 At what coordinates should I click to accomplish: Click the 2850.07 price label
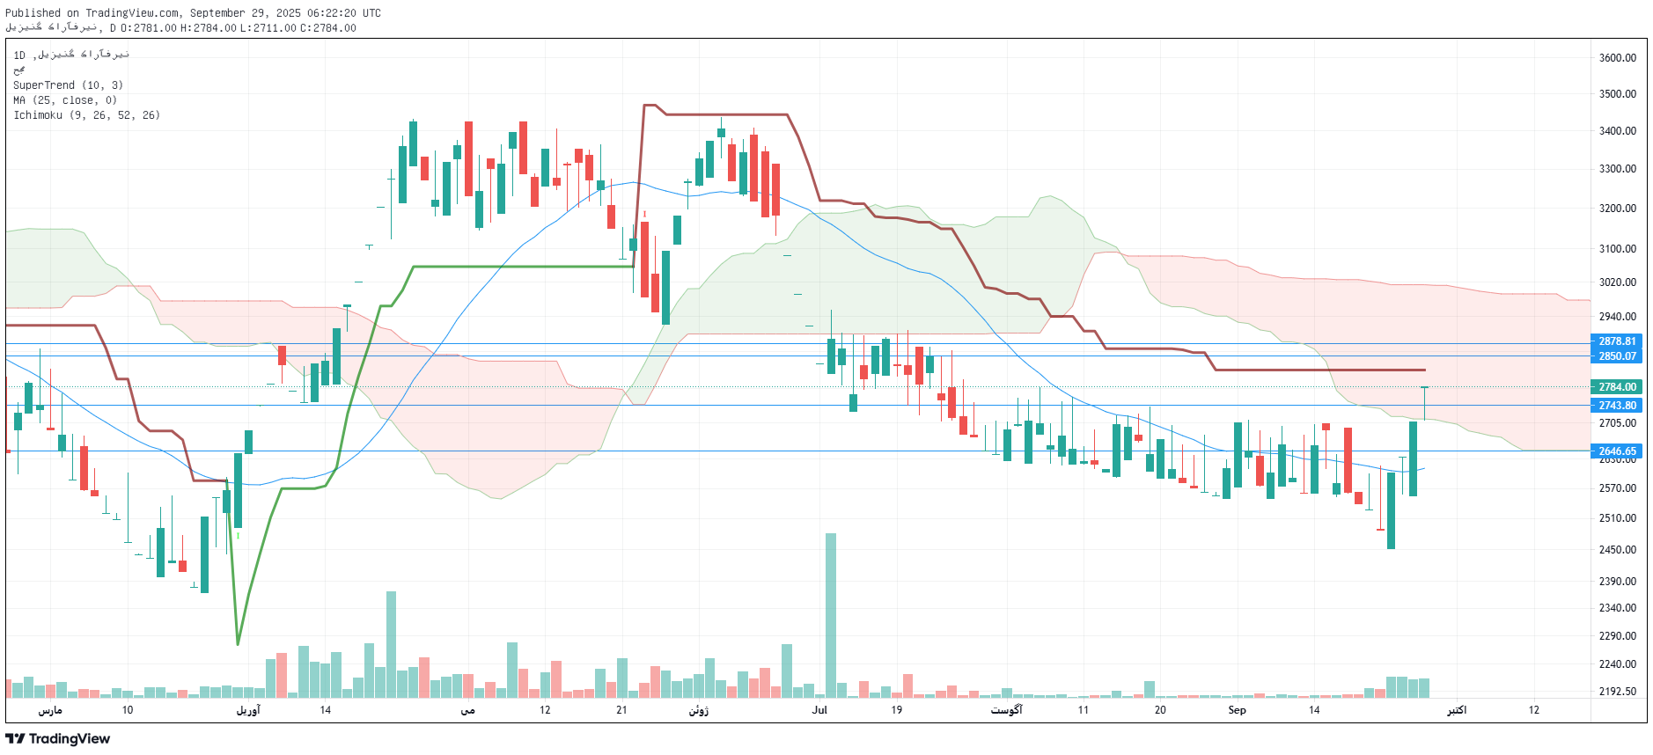pos(1616,356)
